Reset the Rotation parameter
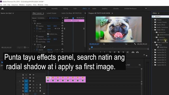This screenshot has width=169, height=95. (x=62, y=36)
